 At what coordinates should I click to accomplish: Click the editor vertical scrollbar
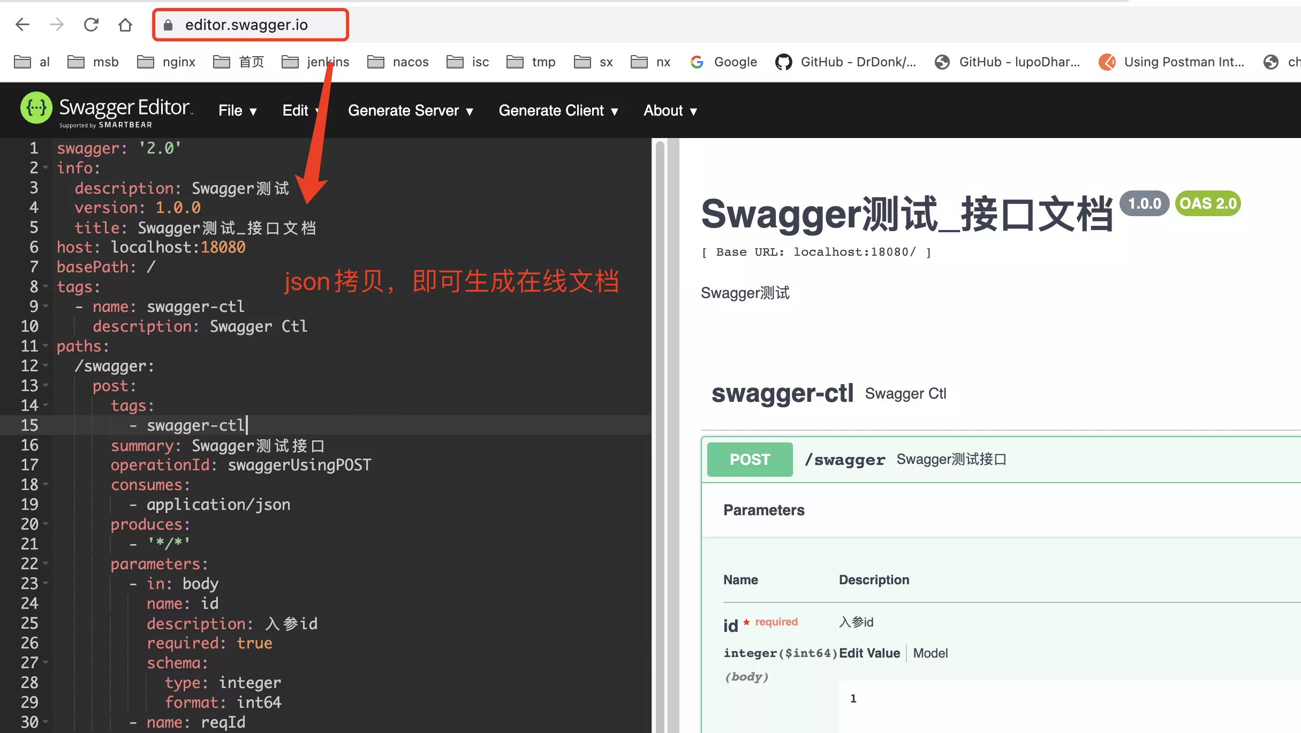point(660,436)
